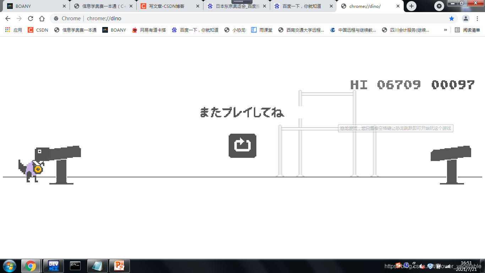The image size is (485, 273).
Task: Open the Chrome three-dot menu
Action: (x=478, y=18)
